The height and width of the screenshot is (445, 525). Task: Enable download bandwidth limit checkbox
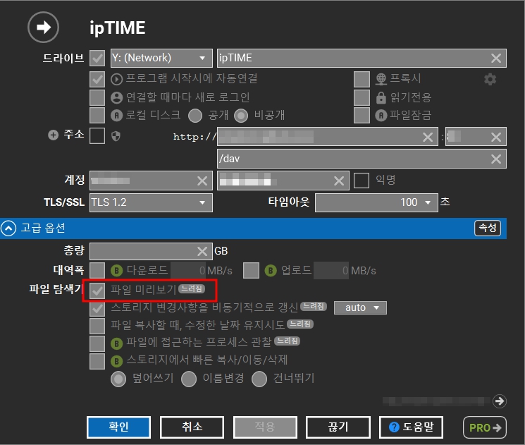(97, 270)
